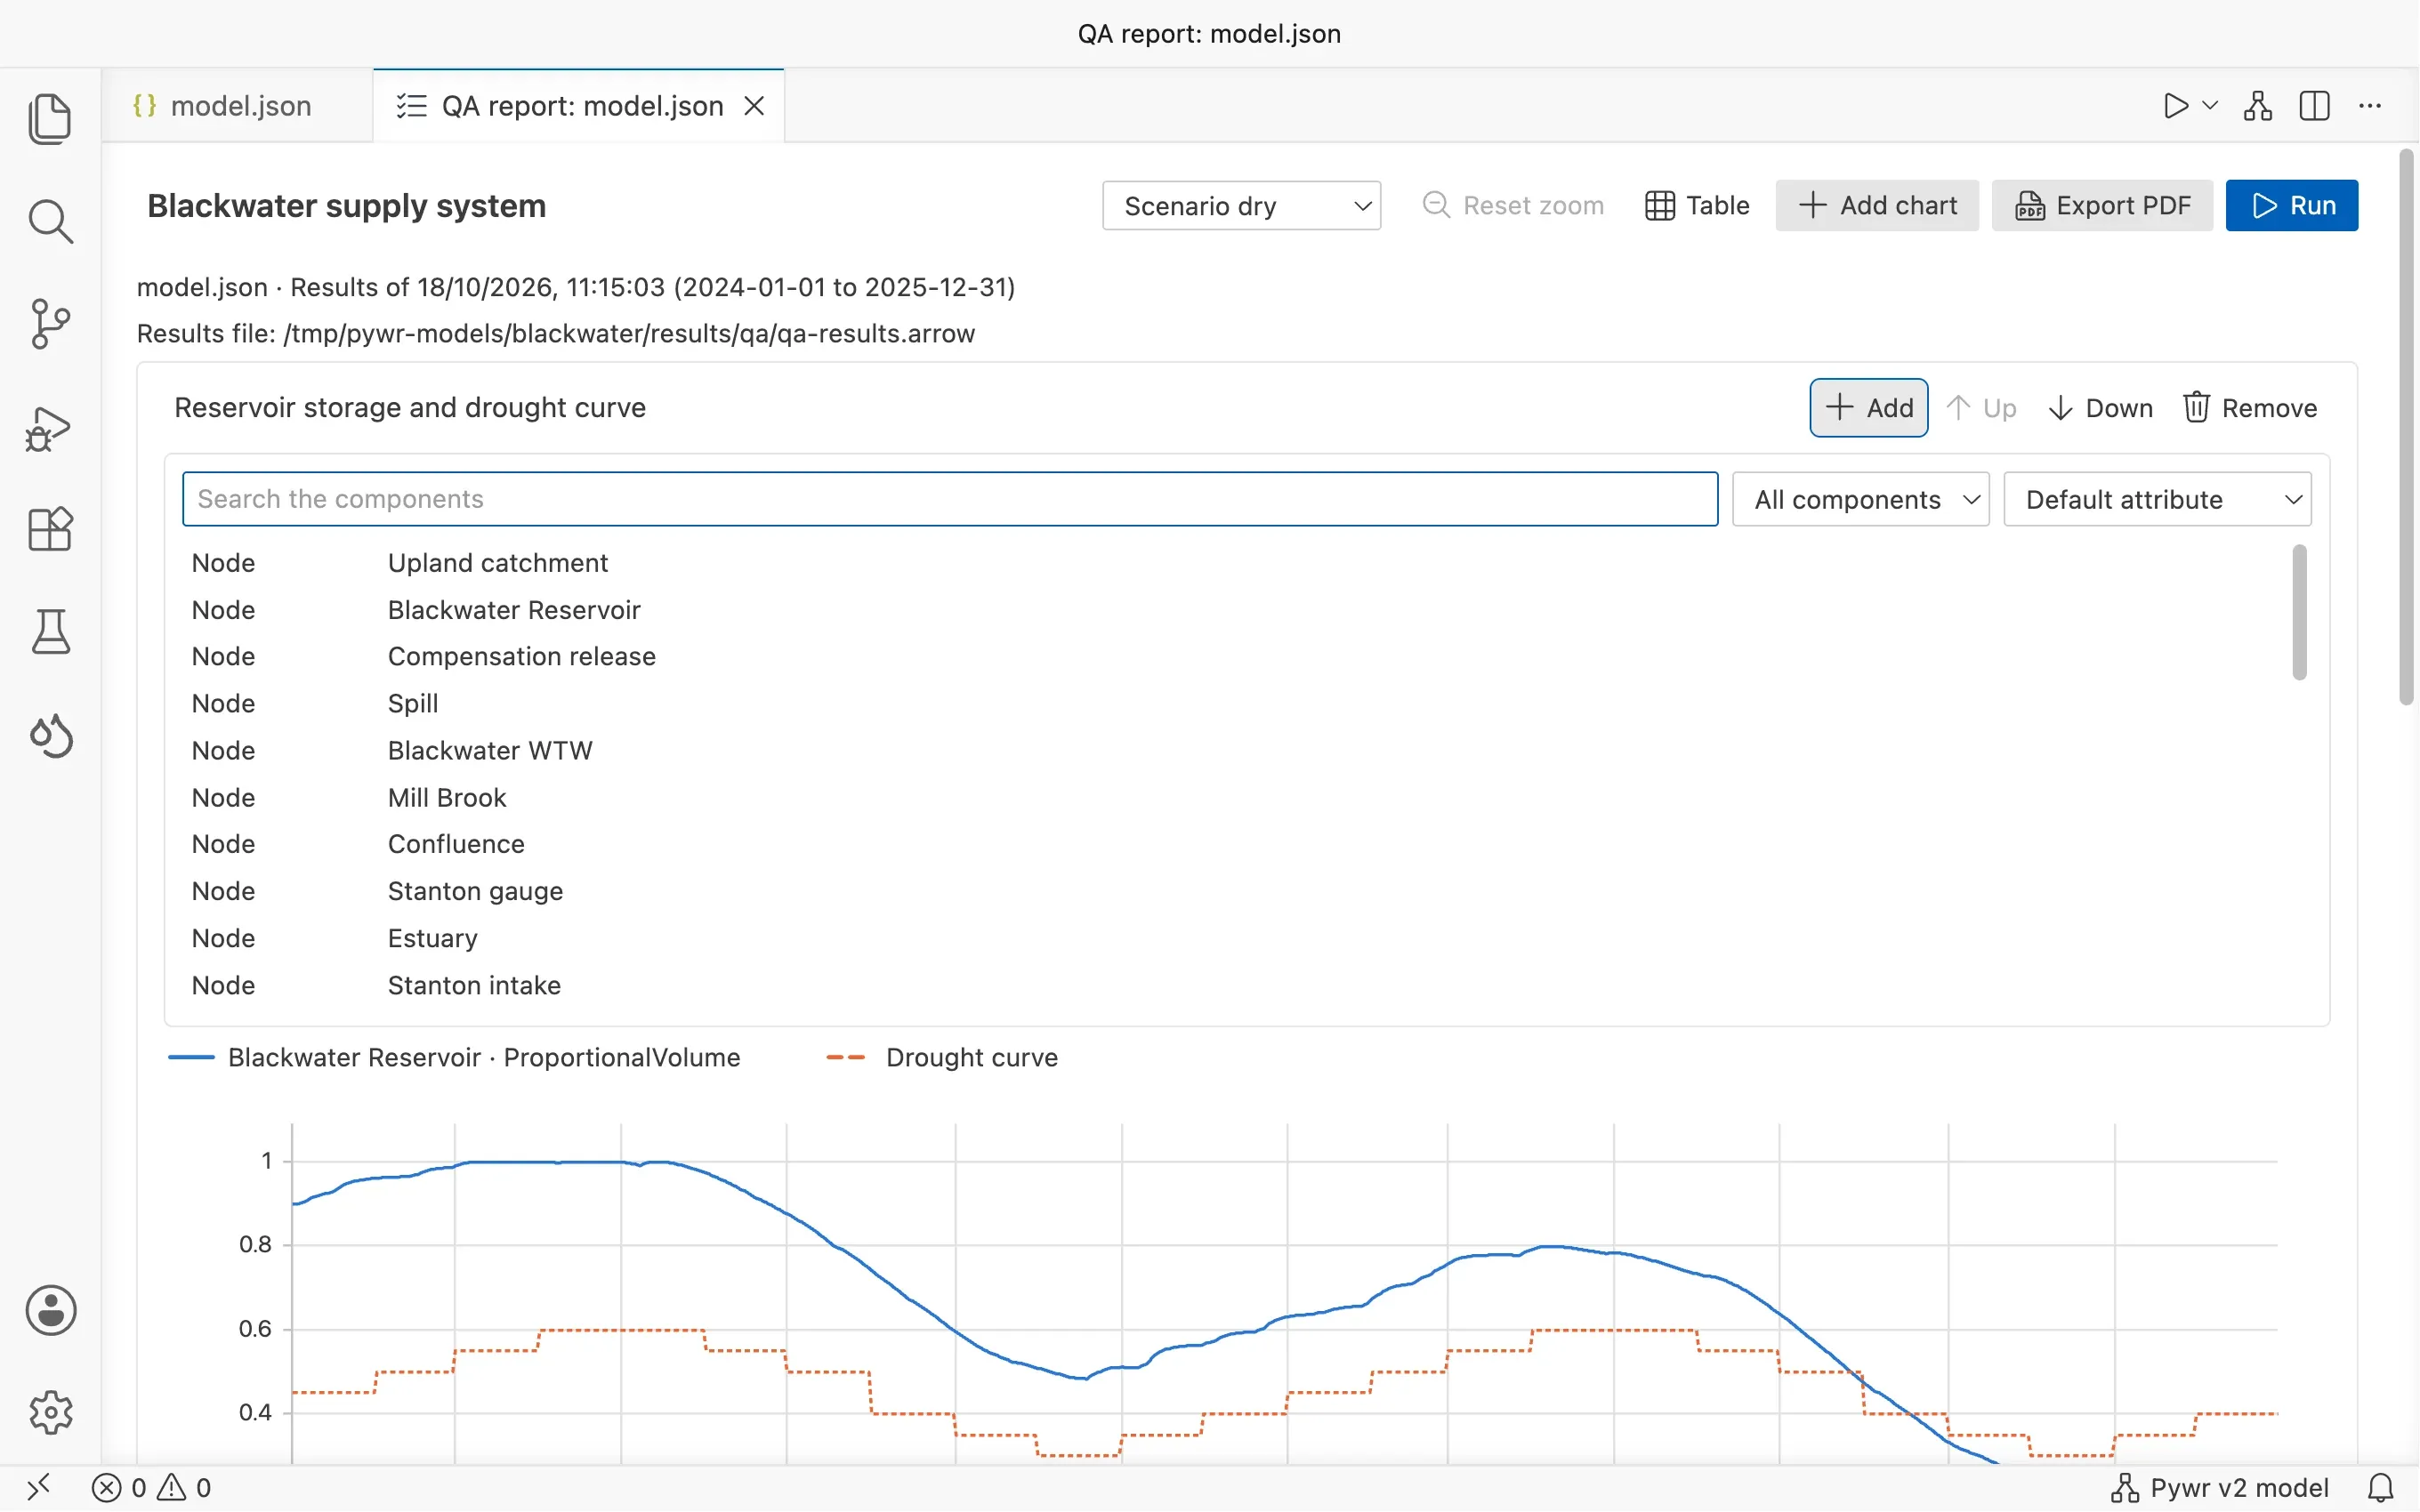Open the Search view in activity bar

coord(50,221)
